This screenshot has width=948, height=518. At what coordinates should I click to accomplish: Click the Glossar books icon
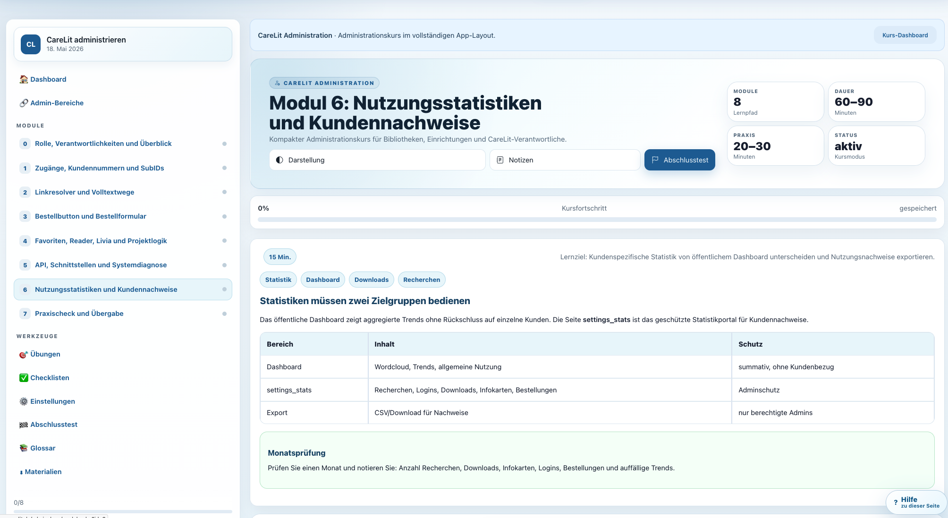(24, 448)
